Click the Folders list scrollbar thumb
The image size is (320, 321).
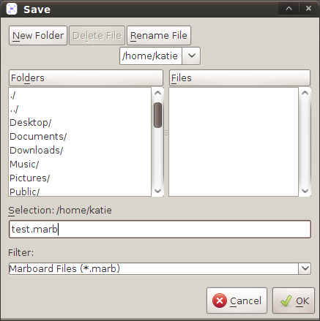point(157,115)
